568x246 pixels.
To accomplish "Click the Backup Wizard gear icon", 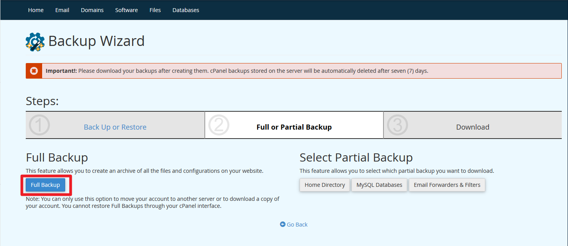I will [x=35, y=41].
